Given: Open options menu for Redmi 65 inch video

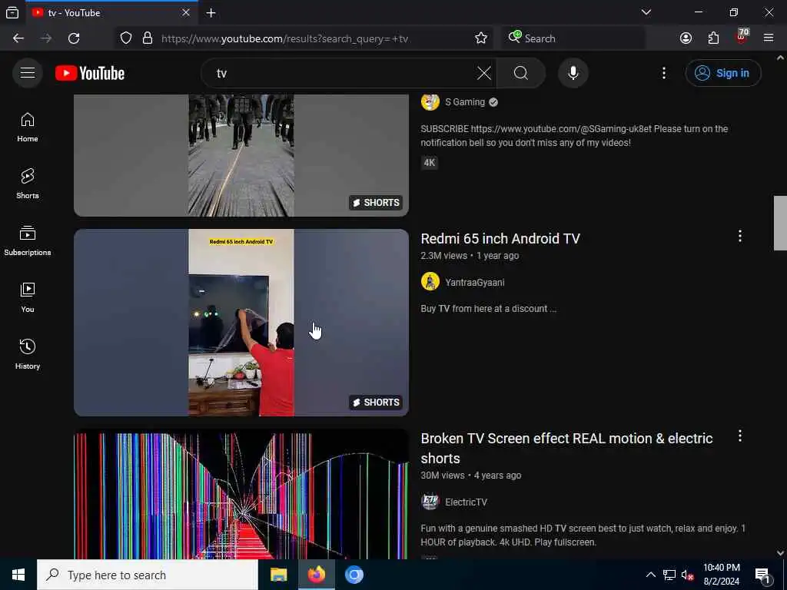Looking at the screenshot, I should click(740, 237).
